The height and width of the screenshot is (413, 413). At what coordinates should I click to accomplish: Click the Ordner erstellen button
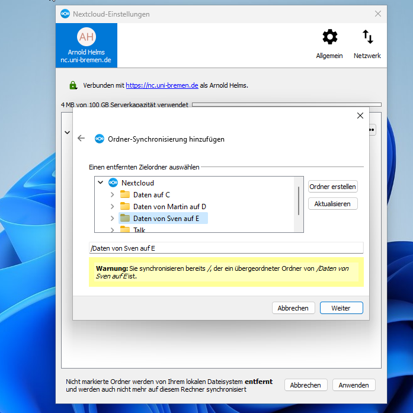pos(333,187)
